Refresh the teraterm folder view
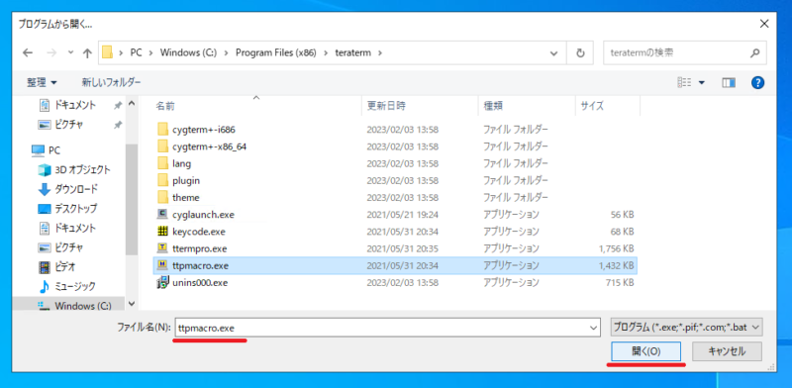 tap(580, 53)
